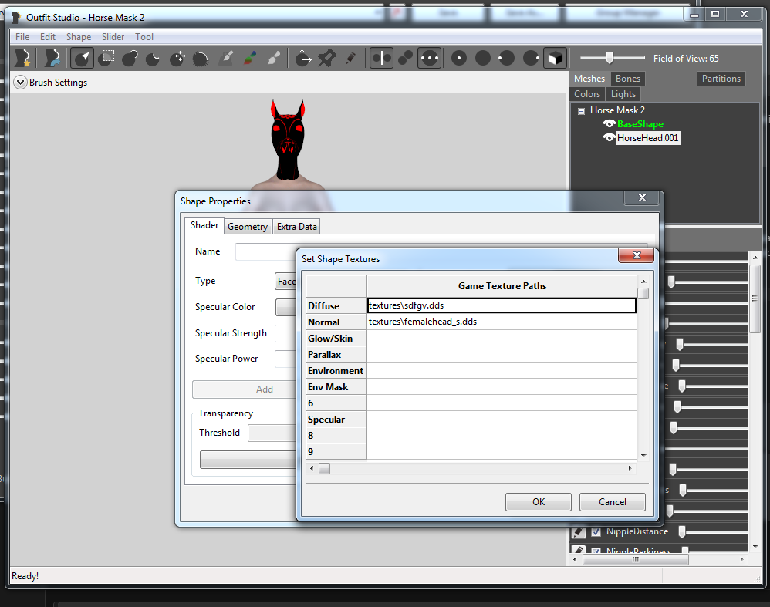Toggle X-Mirror editing icon

point(381,58)
